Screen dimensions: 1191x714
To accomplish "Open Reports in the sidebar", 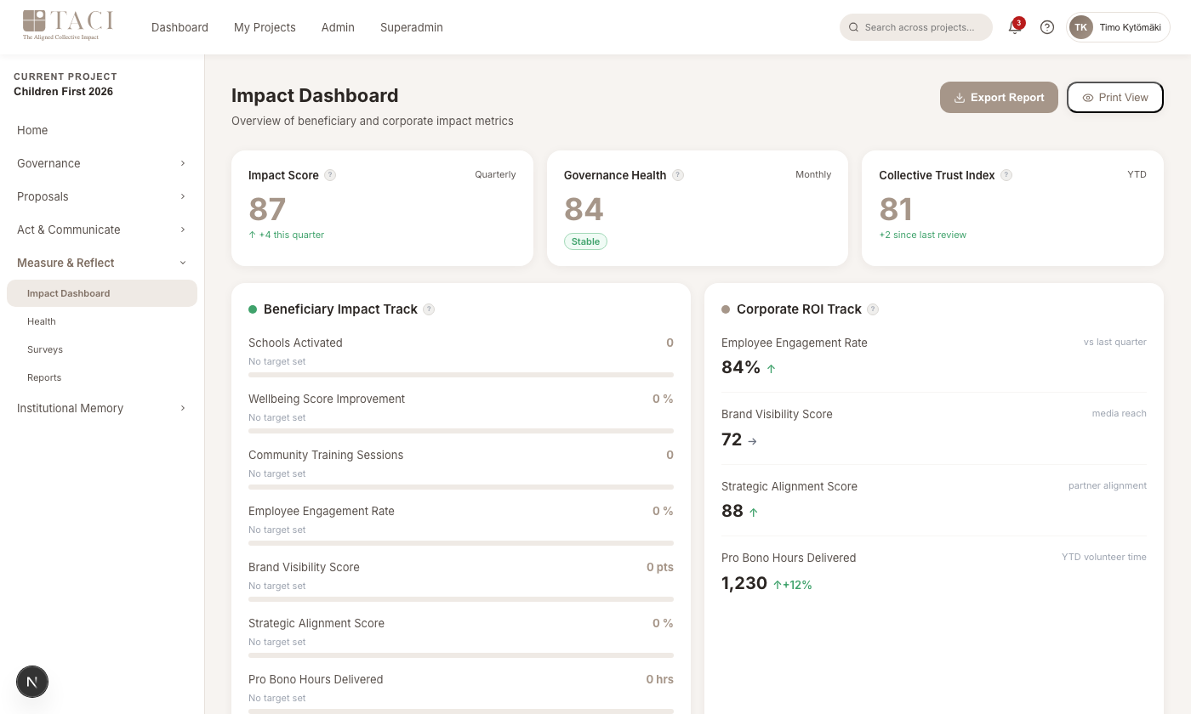I will [102, 377].
